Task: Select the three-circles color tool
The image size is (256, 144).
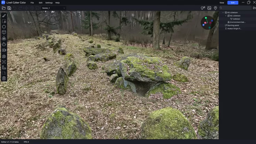Action: (x=4, y=38)
